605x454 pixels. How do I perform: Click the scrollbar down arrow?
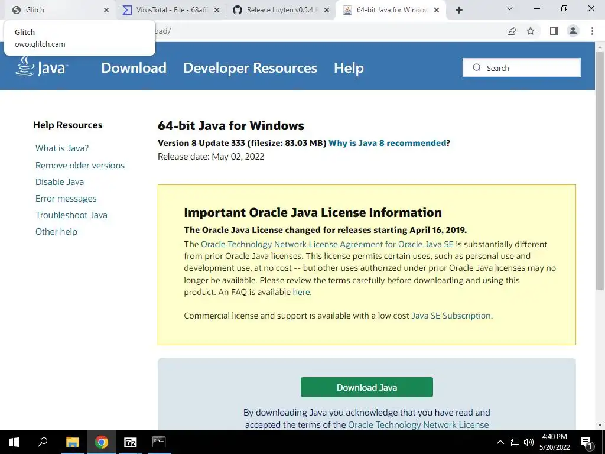600,425
